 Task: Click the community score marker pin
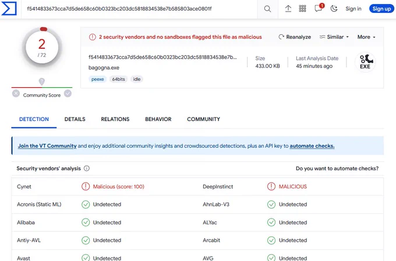pyautogui.click(x=42, y=81)
